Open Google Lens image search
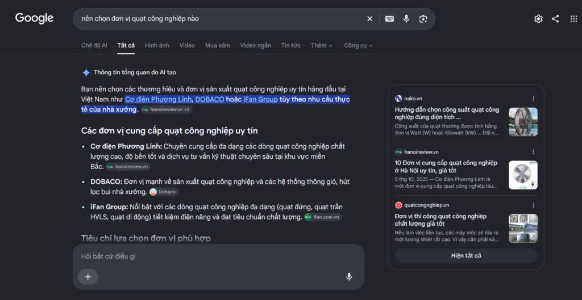582x300 pixels. (423, 19)
